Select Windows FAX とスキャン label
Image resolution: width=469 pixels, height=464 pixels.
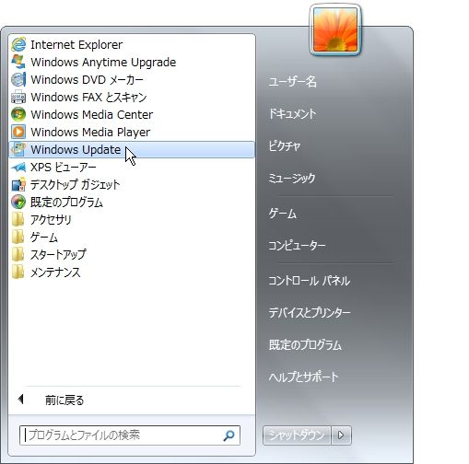(88, 98)
